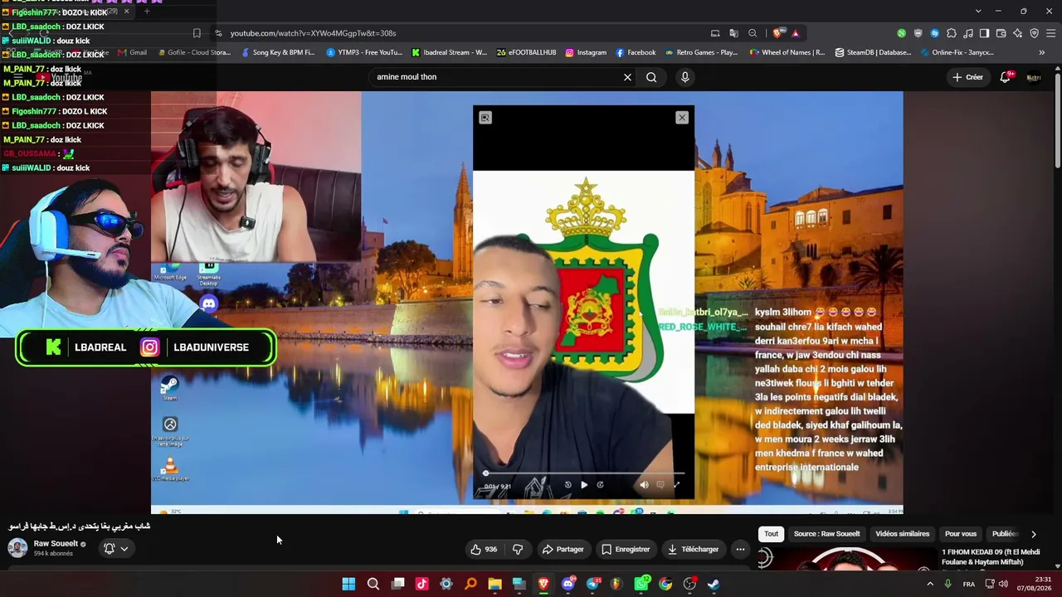The width and height of the screenshot is (1062, 597).
Task: Select the Vidéos similaires chip
Action: pos(903,534)
